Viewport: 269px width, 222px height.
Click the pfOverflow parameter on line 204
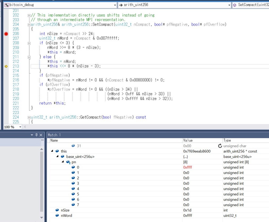click(x=214, y=24)
